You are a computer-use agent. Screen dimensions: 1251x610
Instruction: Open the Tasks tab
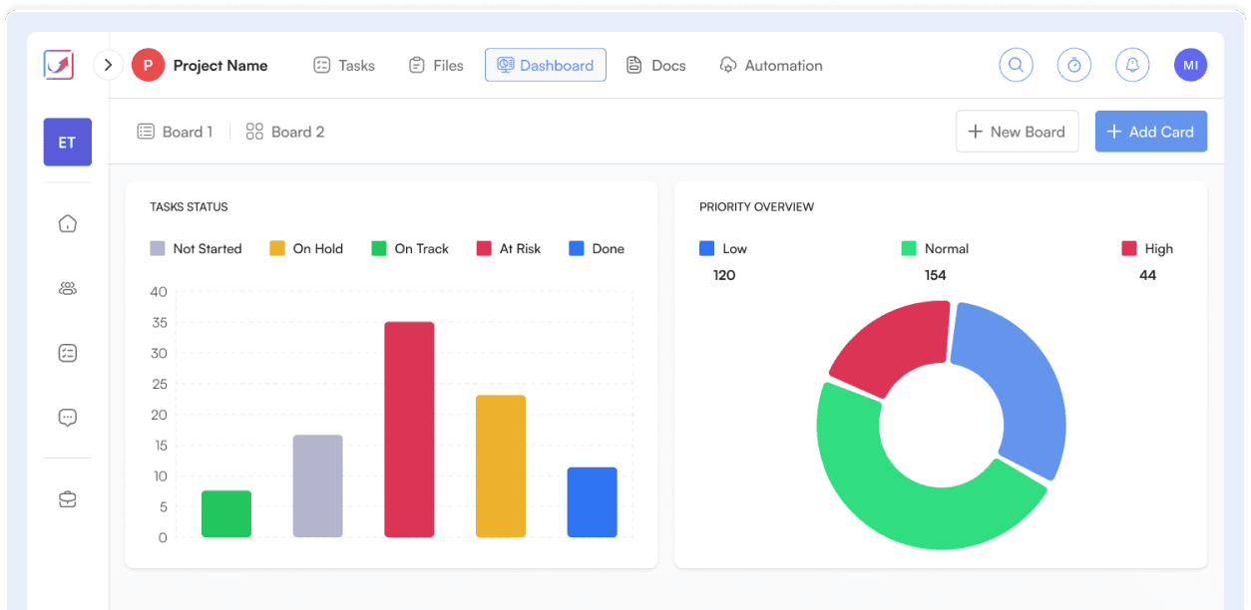[344, 66]
